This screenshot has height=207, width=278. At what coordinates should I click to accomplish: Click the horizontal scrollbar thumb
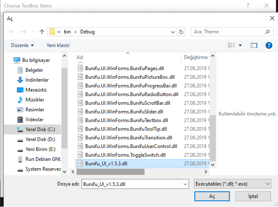(x=110, y=172)
